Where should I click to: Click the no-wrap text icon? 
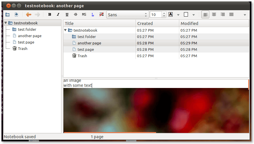(x=101, y=15)
